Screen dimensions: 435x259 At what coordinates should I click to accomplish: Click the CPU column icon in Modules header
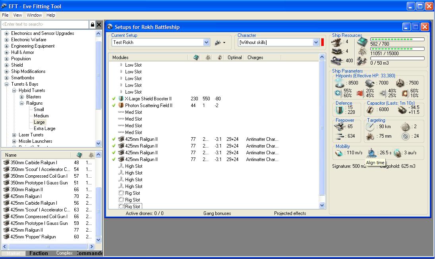[x=196, y=58]
